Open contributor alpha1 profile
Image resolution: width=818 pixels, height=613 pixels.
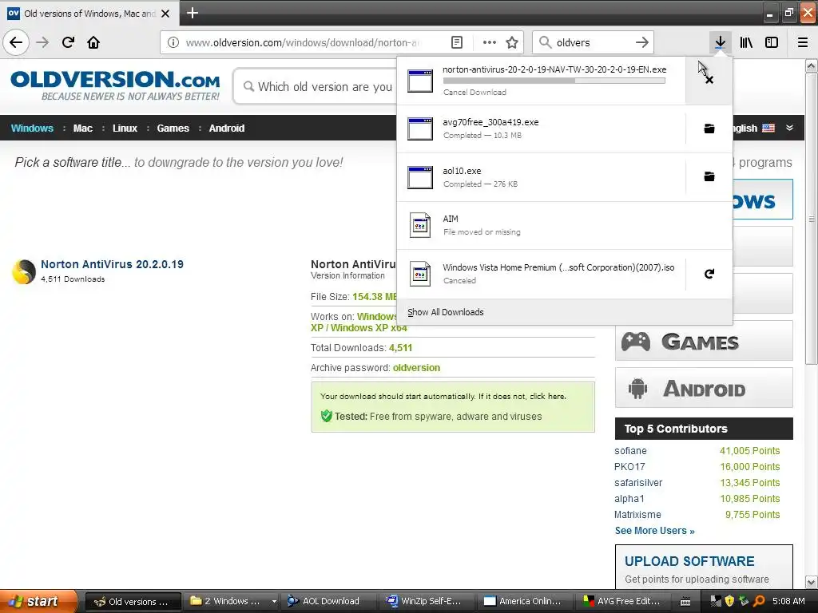pyautogui.click(x=629, y=499)
